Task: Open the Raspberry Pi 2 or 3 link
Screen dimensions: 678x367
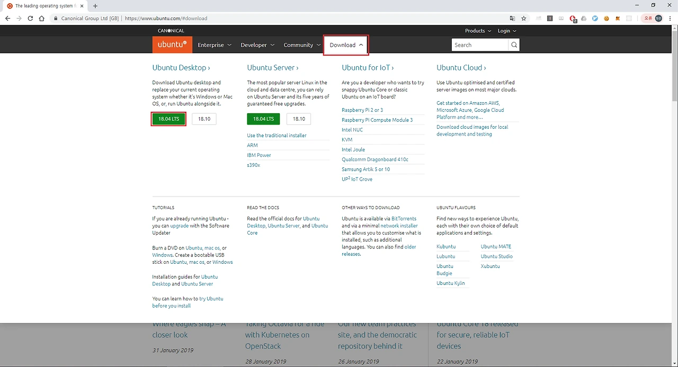Action: 362,110
